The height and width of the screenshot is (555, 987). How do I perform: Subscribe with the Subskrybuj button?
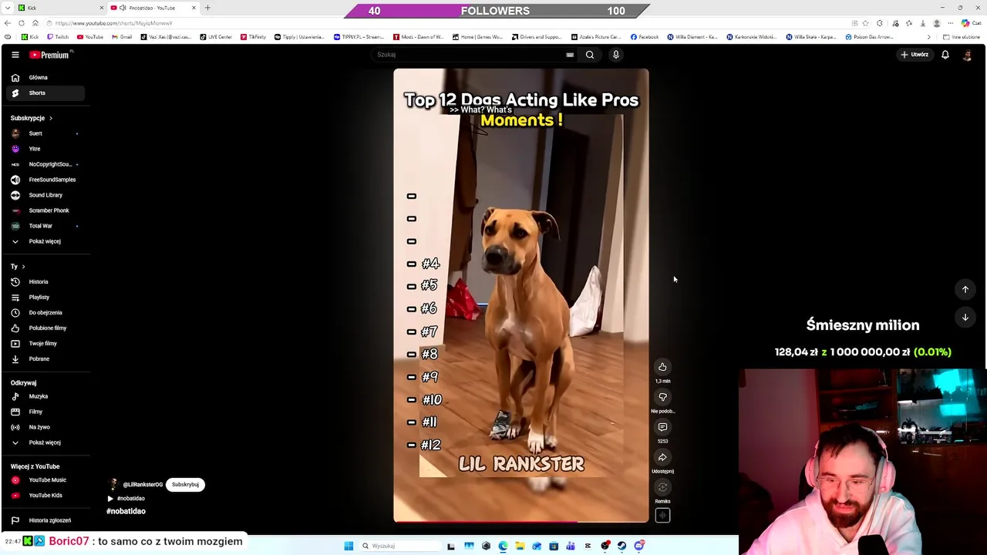pyautogui.click(x=185, y=484)
